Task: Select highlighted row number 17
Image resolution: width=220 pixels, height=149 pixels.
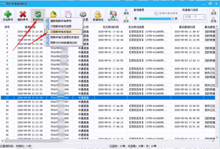Action: pyautogui.click(x=108, y=98)
